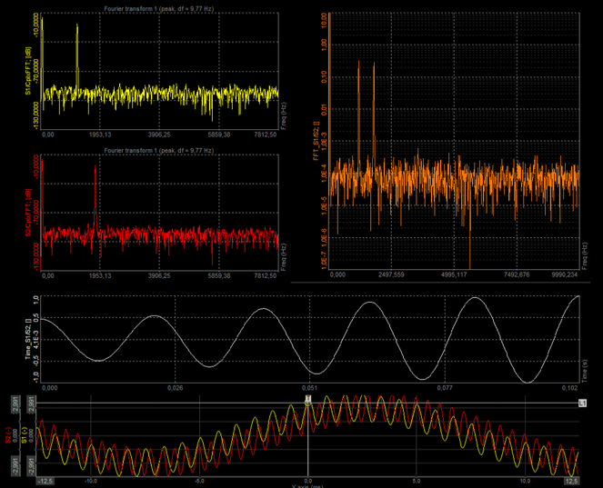Click -10,0 on the bottom scope X axis

click(91, 481)
